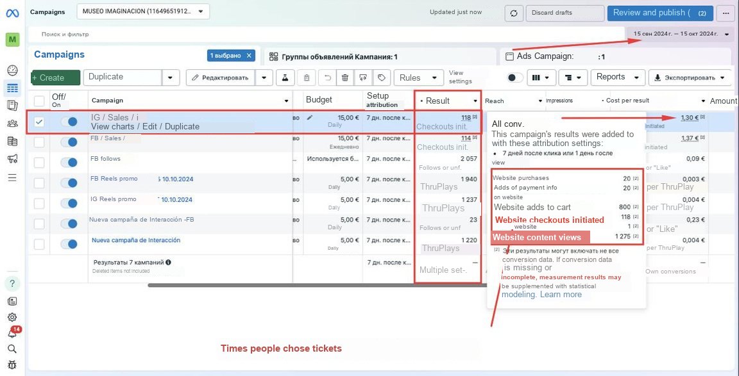Open the Notifications bell with 14 badge
The width and height of the screenshot is (739, 376).
(x=13, y=332)
